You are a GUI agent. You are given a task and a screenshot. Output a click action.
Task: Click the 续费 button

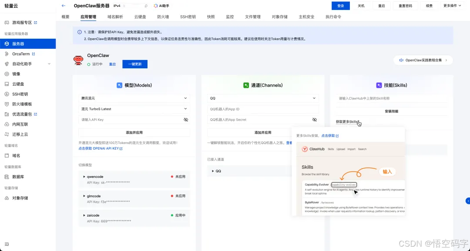pyautogui.click(x=429, y=6)
